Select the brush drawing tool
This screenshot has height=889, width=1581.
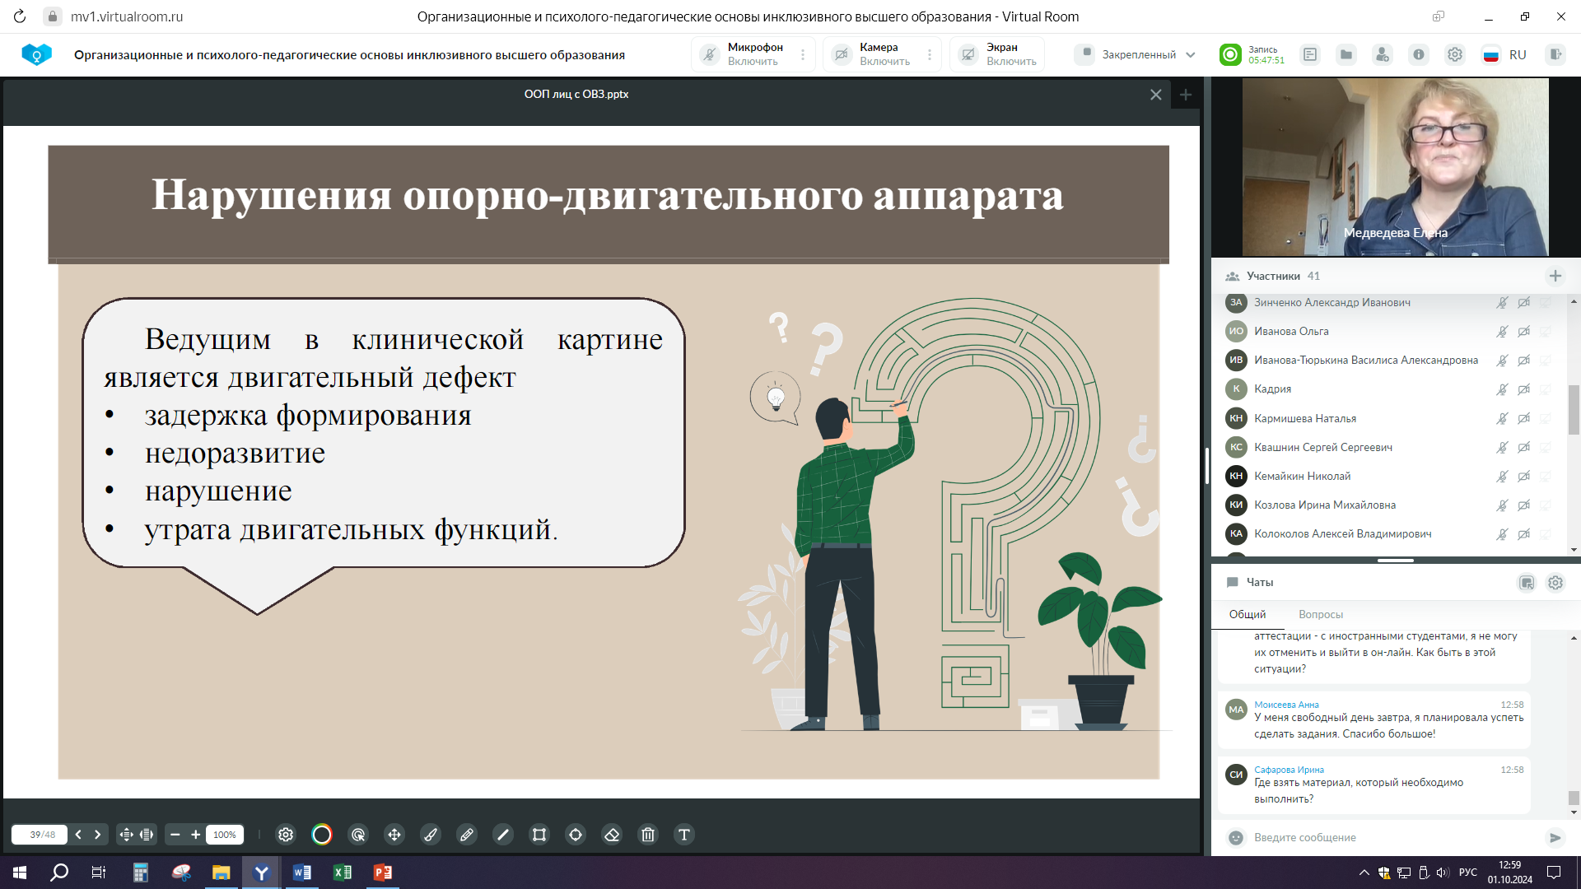431,835
